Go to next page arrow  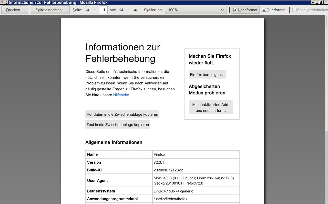(128, 10)
